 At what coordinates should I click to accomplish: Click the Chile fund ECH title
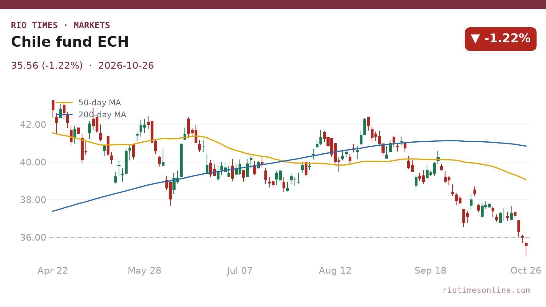point(70,42)
